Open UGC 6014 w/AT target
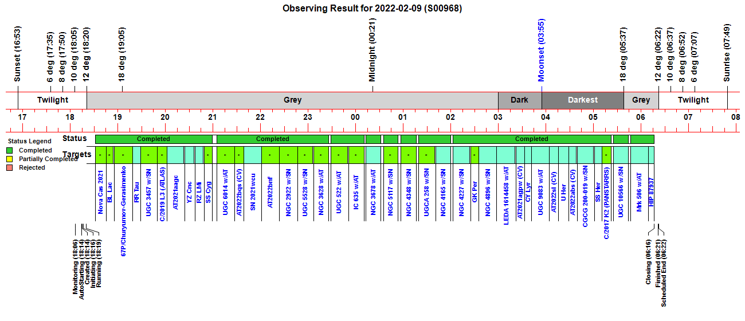The width and height of the screenshot is (745, 321). point(226,193)
